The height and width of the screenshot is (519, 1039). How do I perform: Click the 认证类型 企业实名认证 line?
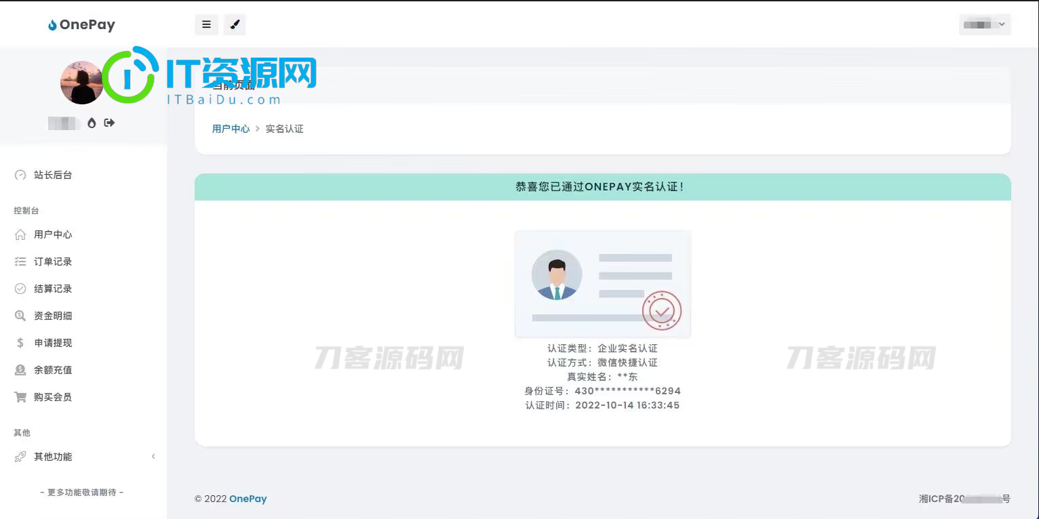pyautogui.click(x=602, y=348)
